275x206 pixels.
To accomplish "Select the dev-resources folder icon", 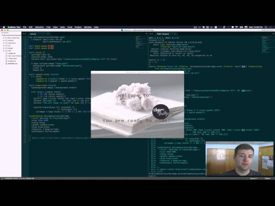I will 6,38.
